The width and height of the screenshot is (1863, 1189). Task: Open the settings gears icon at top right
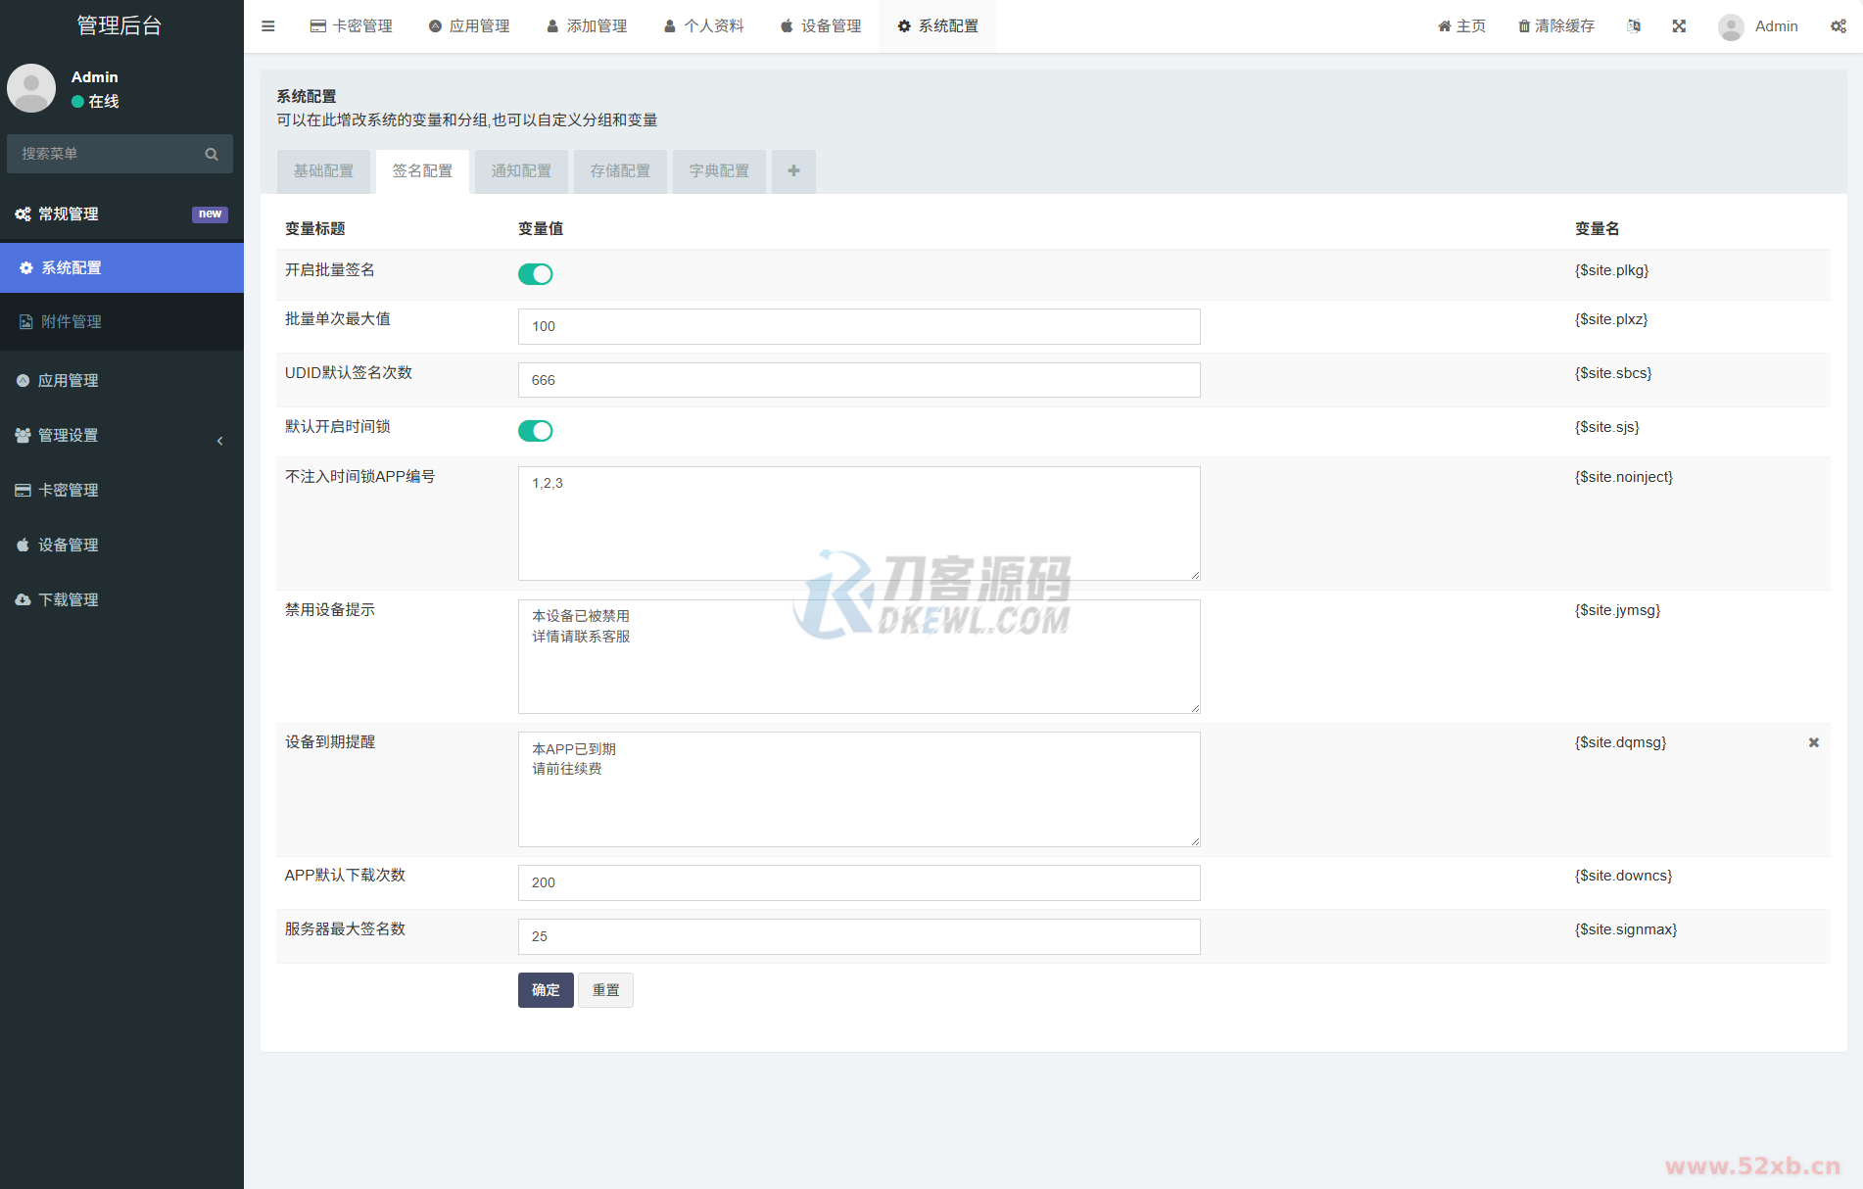[x=1839, y=26]
